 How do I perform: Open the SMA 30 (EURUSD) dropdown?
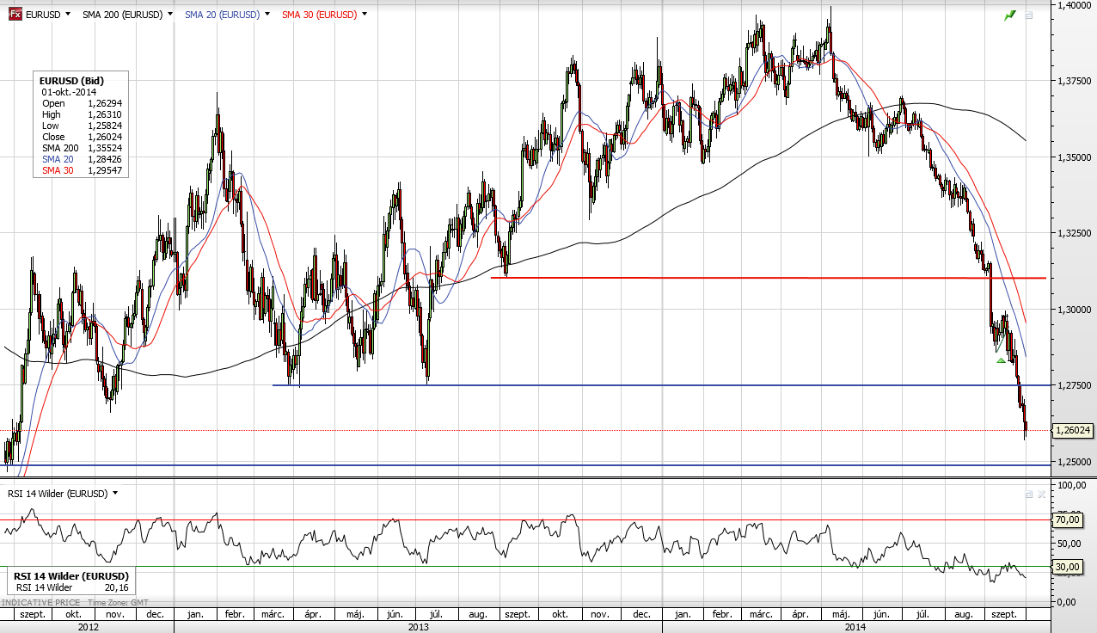point(365,15)
